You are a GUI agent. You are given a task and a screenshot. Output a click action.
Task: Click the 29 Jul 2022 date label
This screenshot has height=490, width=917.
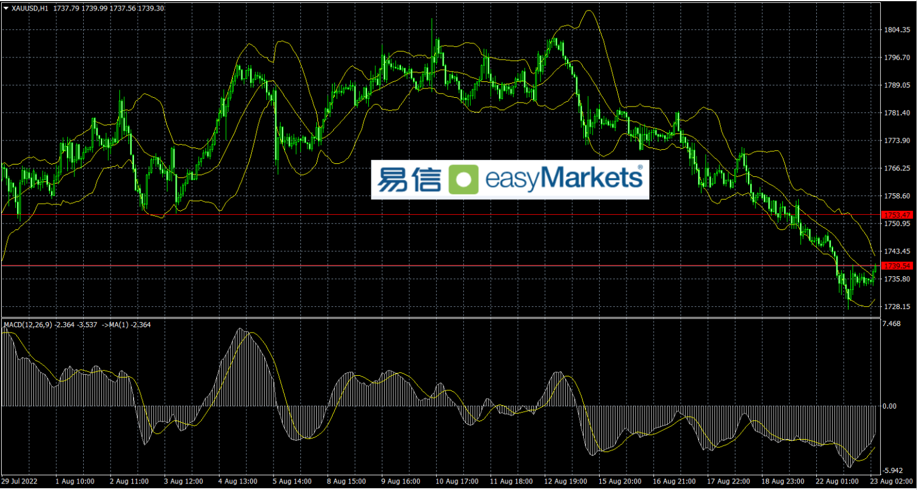(19, 481)
